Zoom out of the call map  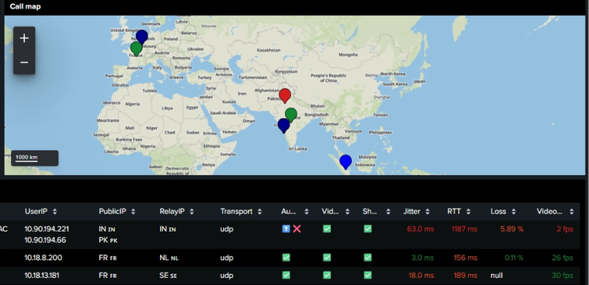24,62
